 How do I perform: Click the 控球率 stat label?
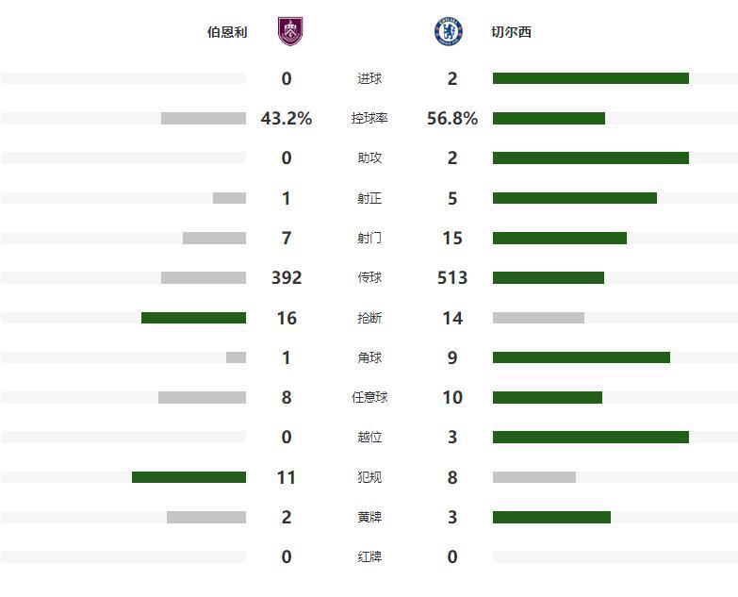(x=369, y=119)
